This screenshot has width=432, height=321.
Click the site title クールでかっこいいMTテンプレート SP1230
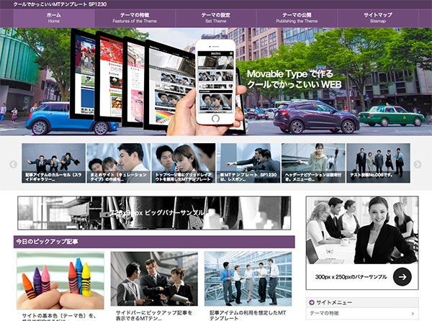tap(60, 4)
